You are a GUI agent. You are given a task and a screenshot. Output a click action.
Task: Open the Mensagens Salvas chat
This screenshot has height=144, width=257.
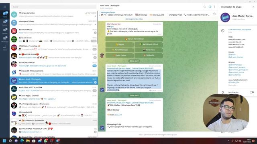(54, 23)
